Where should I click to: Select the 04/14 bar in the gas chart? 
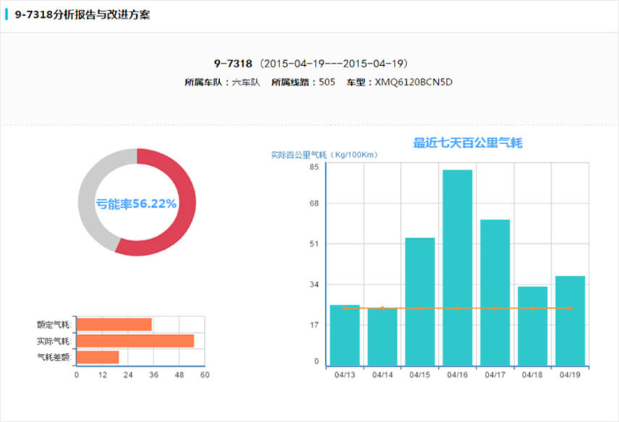point(382,337)
